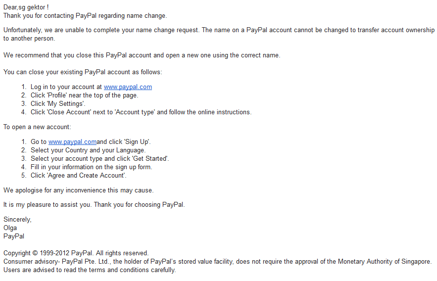Click the 'Thank you for contacting PayPal' sentence
Image resolution: width=437 pixels, height=281 pixels.
pos(85,16)
